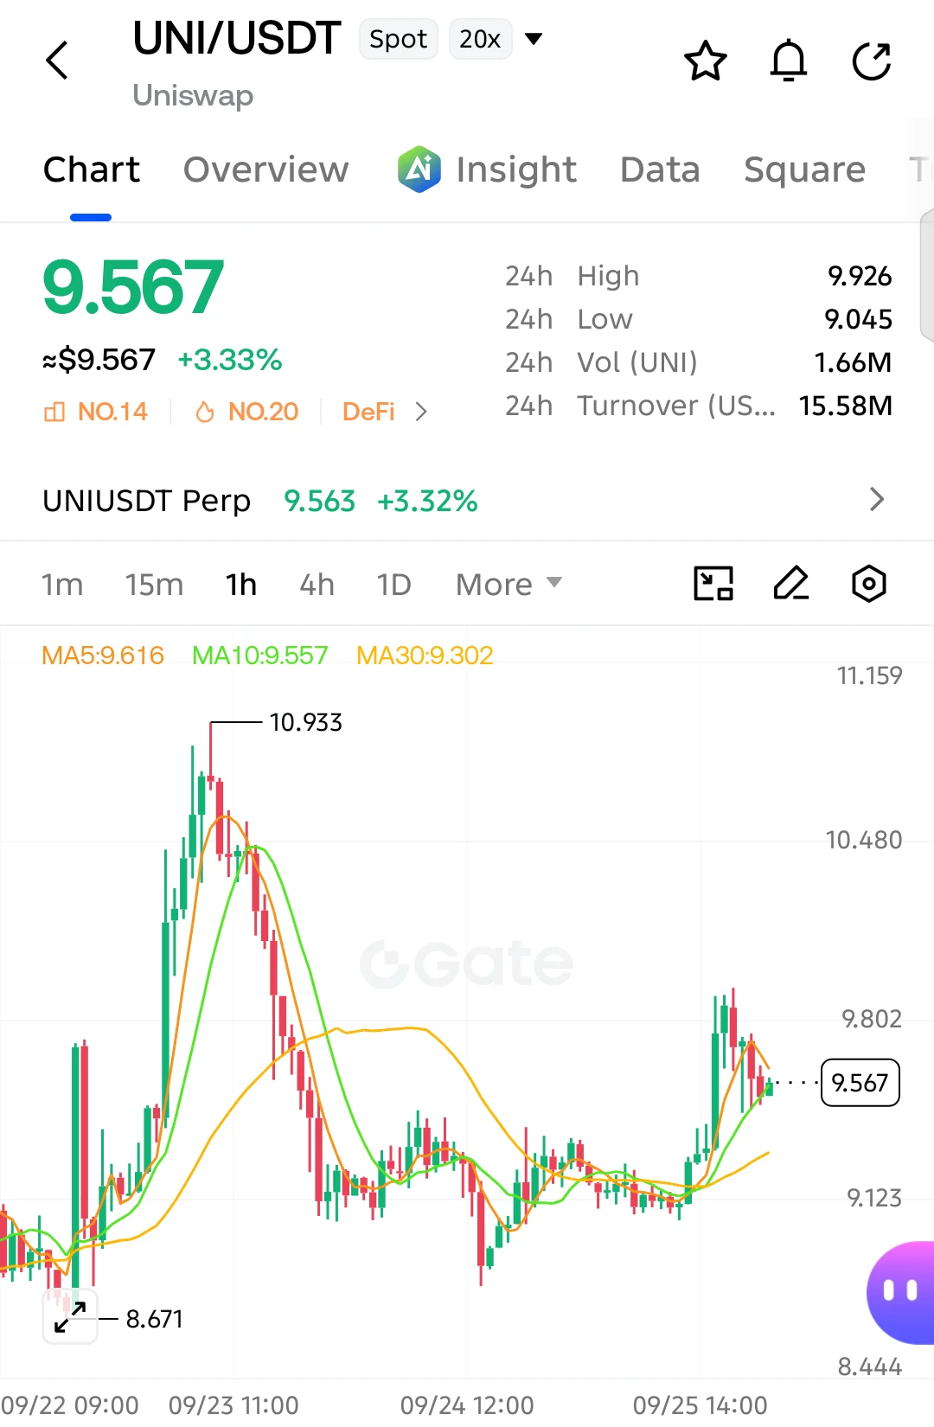The height and width of the screenshot is (1427, 934).
Task: Tap the 09/23 11:00 time axis label
Action: [x=233, y=1405]
